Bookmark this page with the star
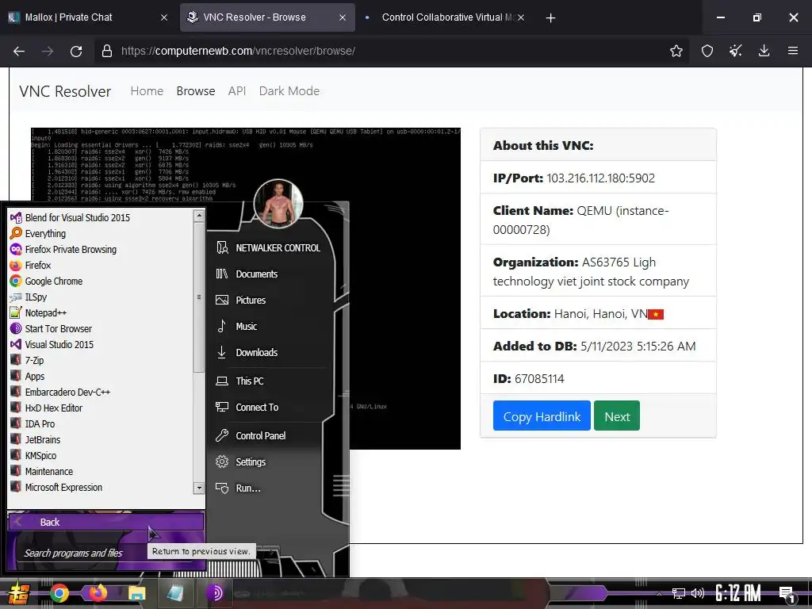Viewport: 812px width, 609px height. 676,51
